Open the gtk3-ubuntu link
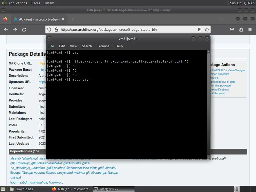Viewport: 256px width, 192px height. click(x=72, y=163)
